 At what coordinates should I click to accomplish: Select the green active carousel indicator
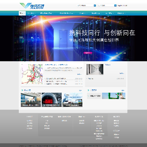[121, 53]
